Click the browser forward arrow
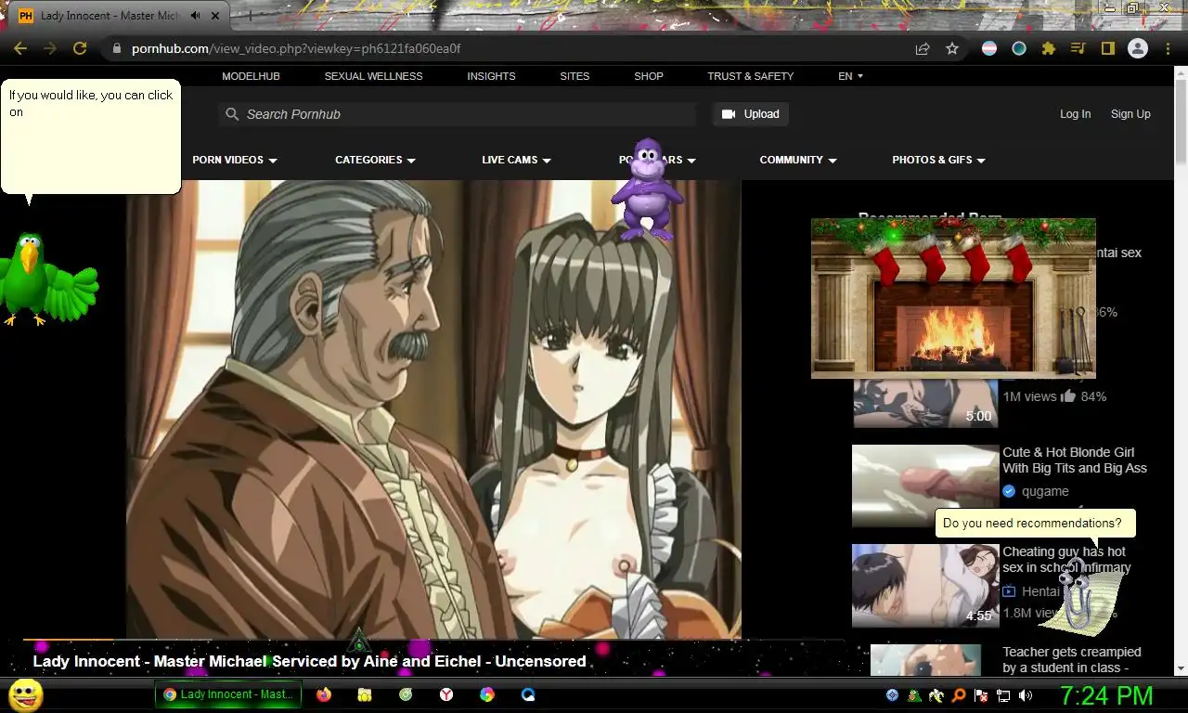Viewport: 1188px width, 713px height. 50,48
